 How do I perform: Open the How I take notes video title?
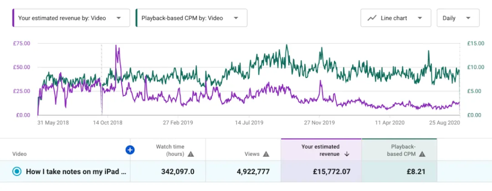(x=76, y=172)
